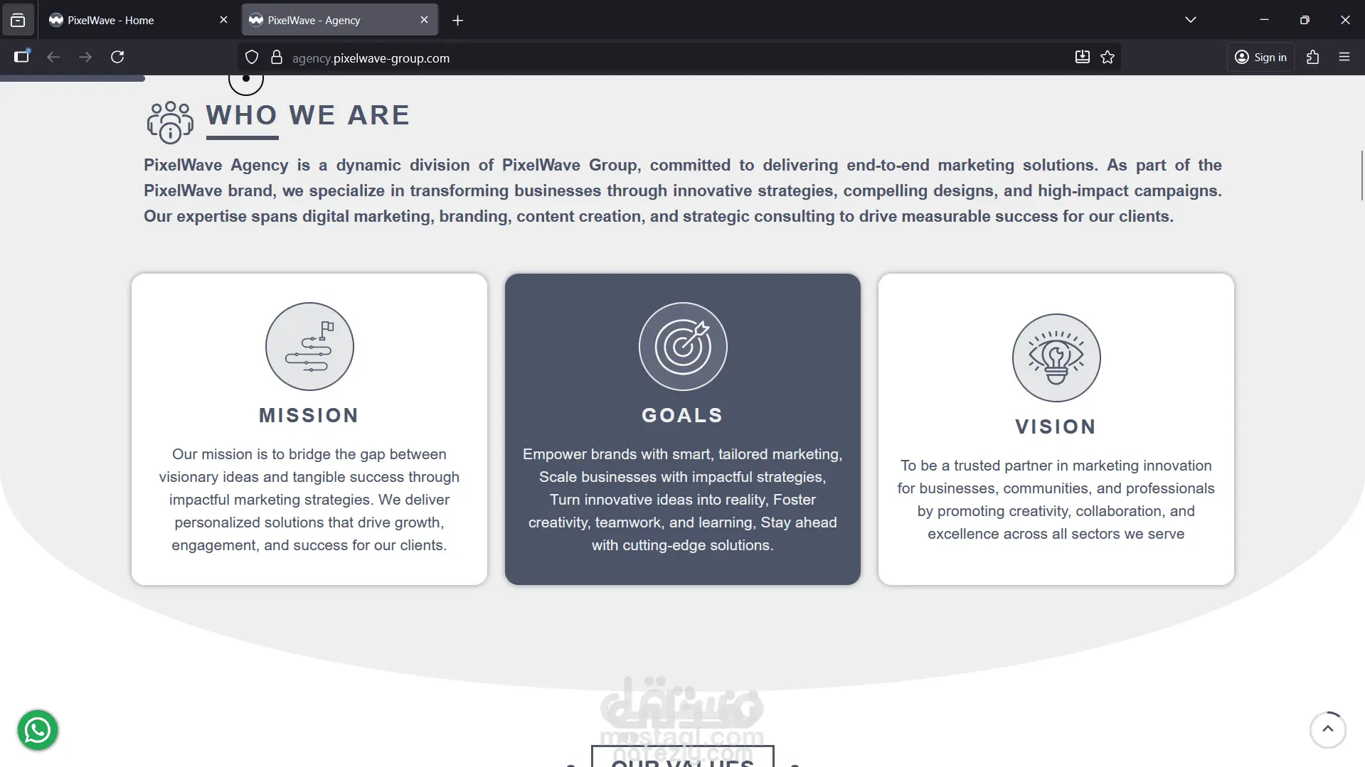Viewport: 1365px width, 767px height.
Task: Switch to the PixelWave - Home tab
Action: 138,20
